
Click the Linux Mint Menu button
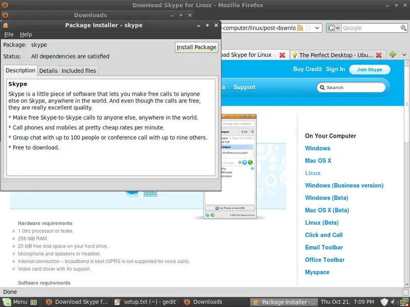(15, 302)
